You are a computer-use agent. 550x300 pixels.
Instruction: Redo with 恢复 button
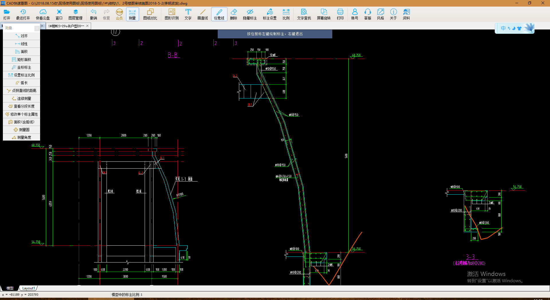pyautogui.click(x=106, y=14)
